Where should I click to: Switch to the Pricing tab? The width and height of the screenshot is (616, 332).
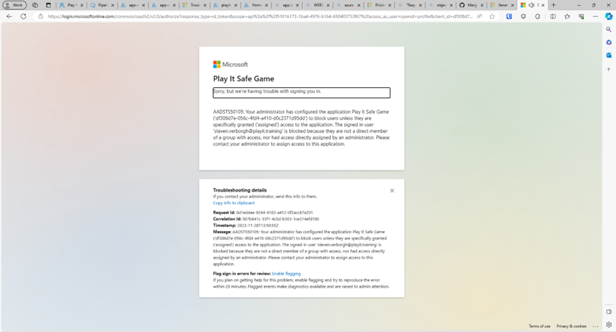(x=376, y=5)
